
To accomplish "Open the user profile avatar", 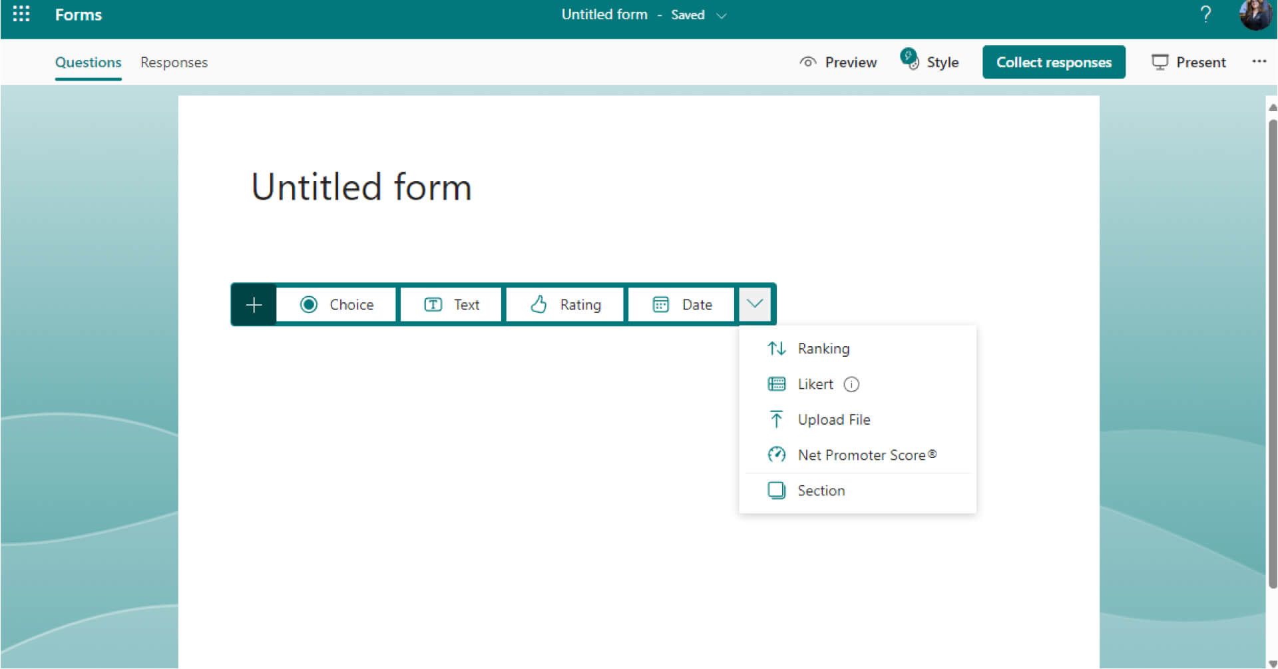I will click(x=1255, y=14).
